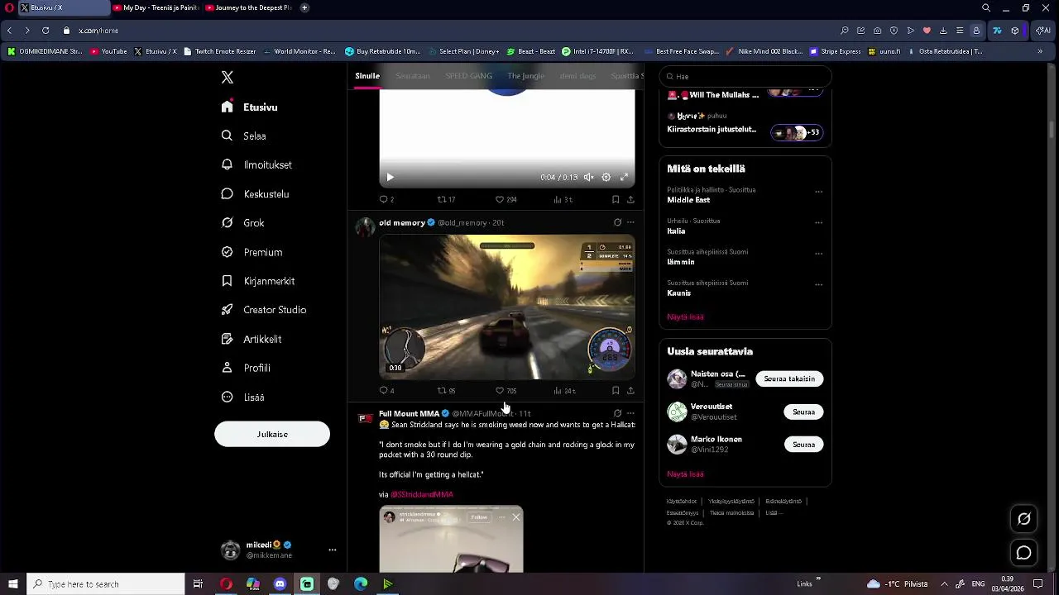Bookmark the old memory post

pos(616,391)
